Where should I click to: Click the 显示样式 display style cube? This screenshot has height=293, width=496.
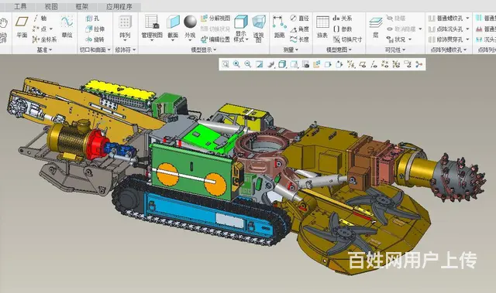coord(241,22)
